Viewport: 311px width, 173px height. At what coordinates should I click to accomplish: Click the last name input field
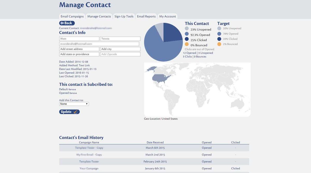tap(120, 39)
